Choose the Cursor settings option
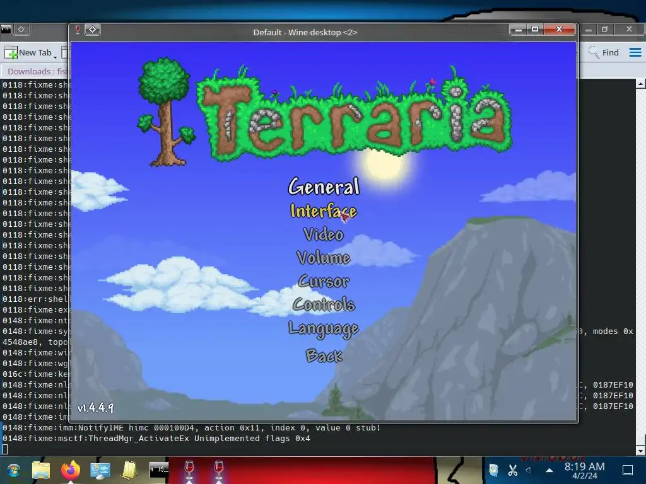 click(x=324, y=281)
